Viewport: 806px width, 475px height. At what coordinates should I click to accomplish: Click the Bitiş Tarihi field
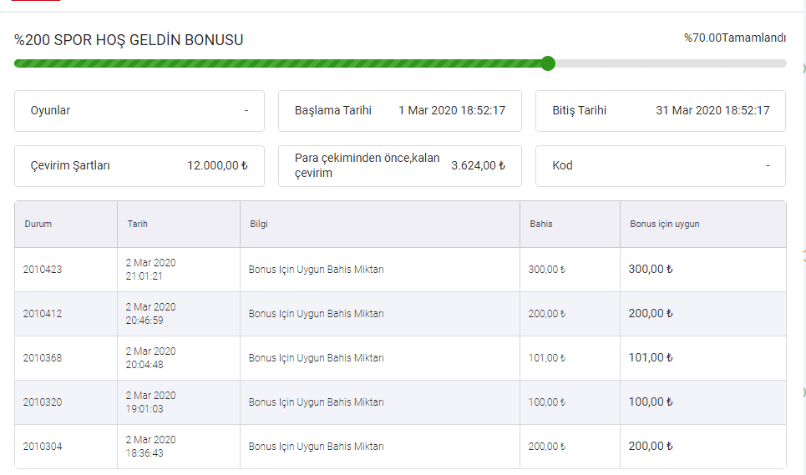[x=660, y=111]
